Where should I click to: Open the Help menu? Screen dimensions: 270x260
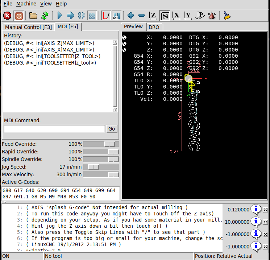tap(61, 4)
